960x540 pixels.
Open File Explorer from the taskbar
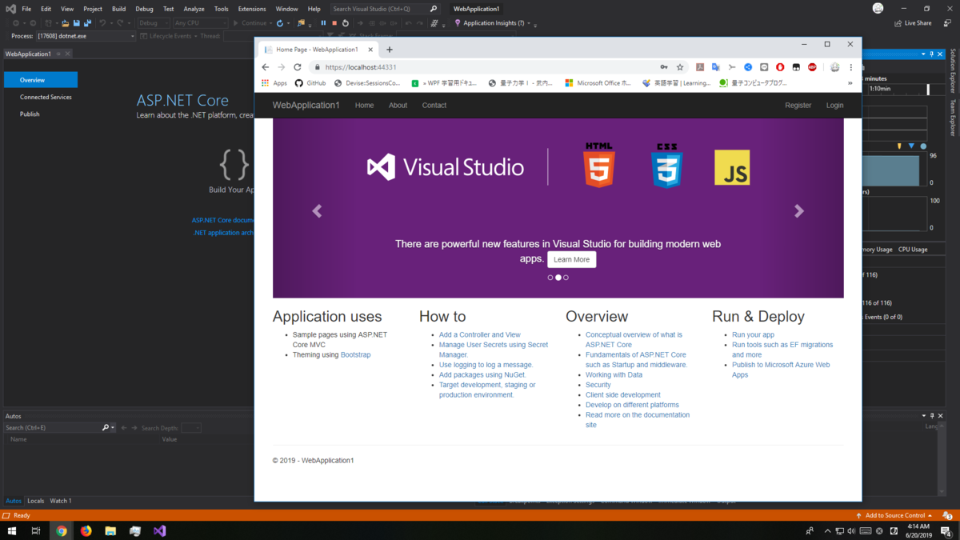(110, 530)
